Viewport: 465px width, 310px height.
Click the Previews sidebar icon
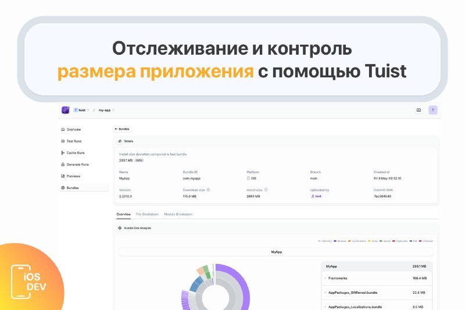point(63,176)
